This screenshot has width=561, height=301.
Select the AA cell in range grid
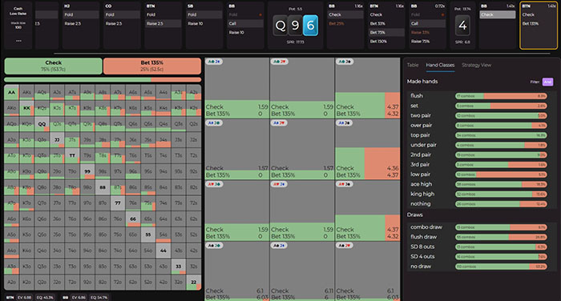[11, 92]
